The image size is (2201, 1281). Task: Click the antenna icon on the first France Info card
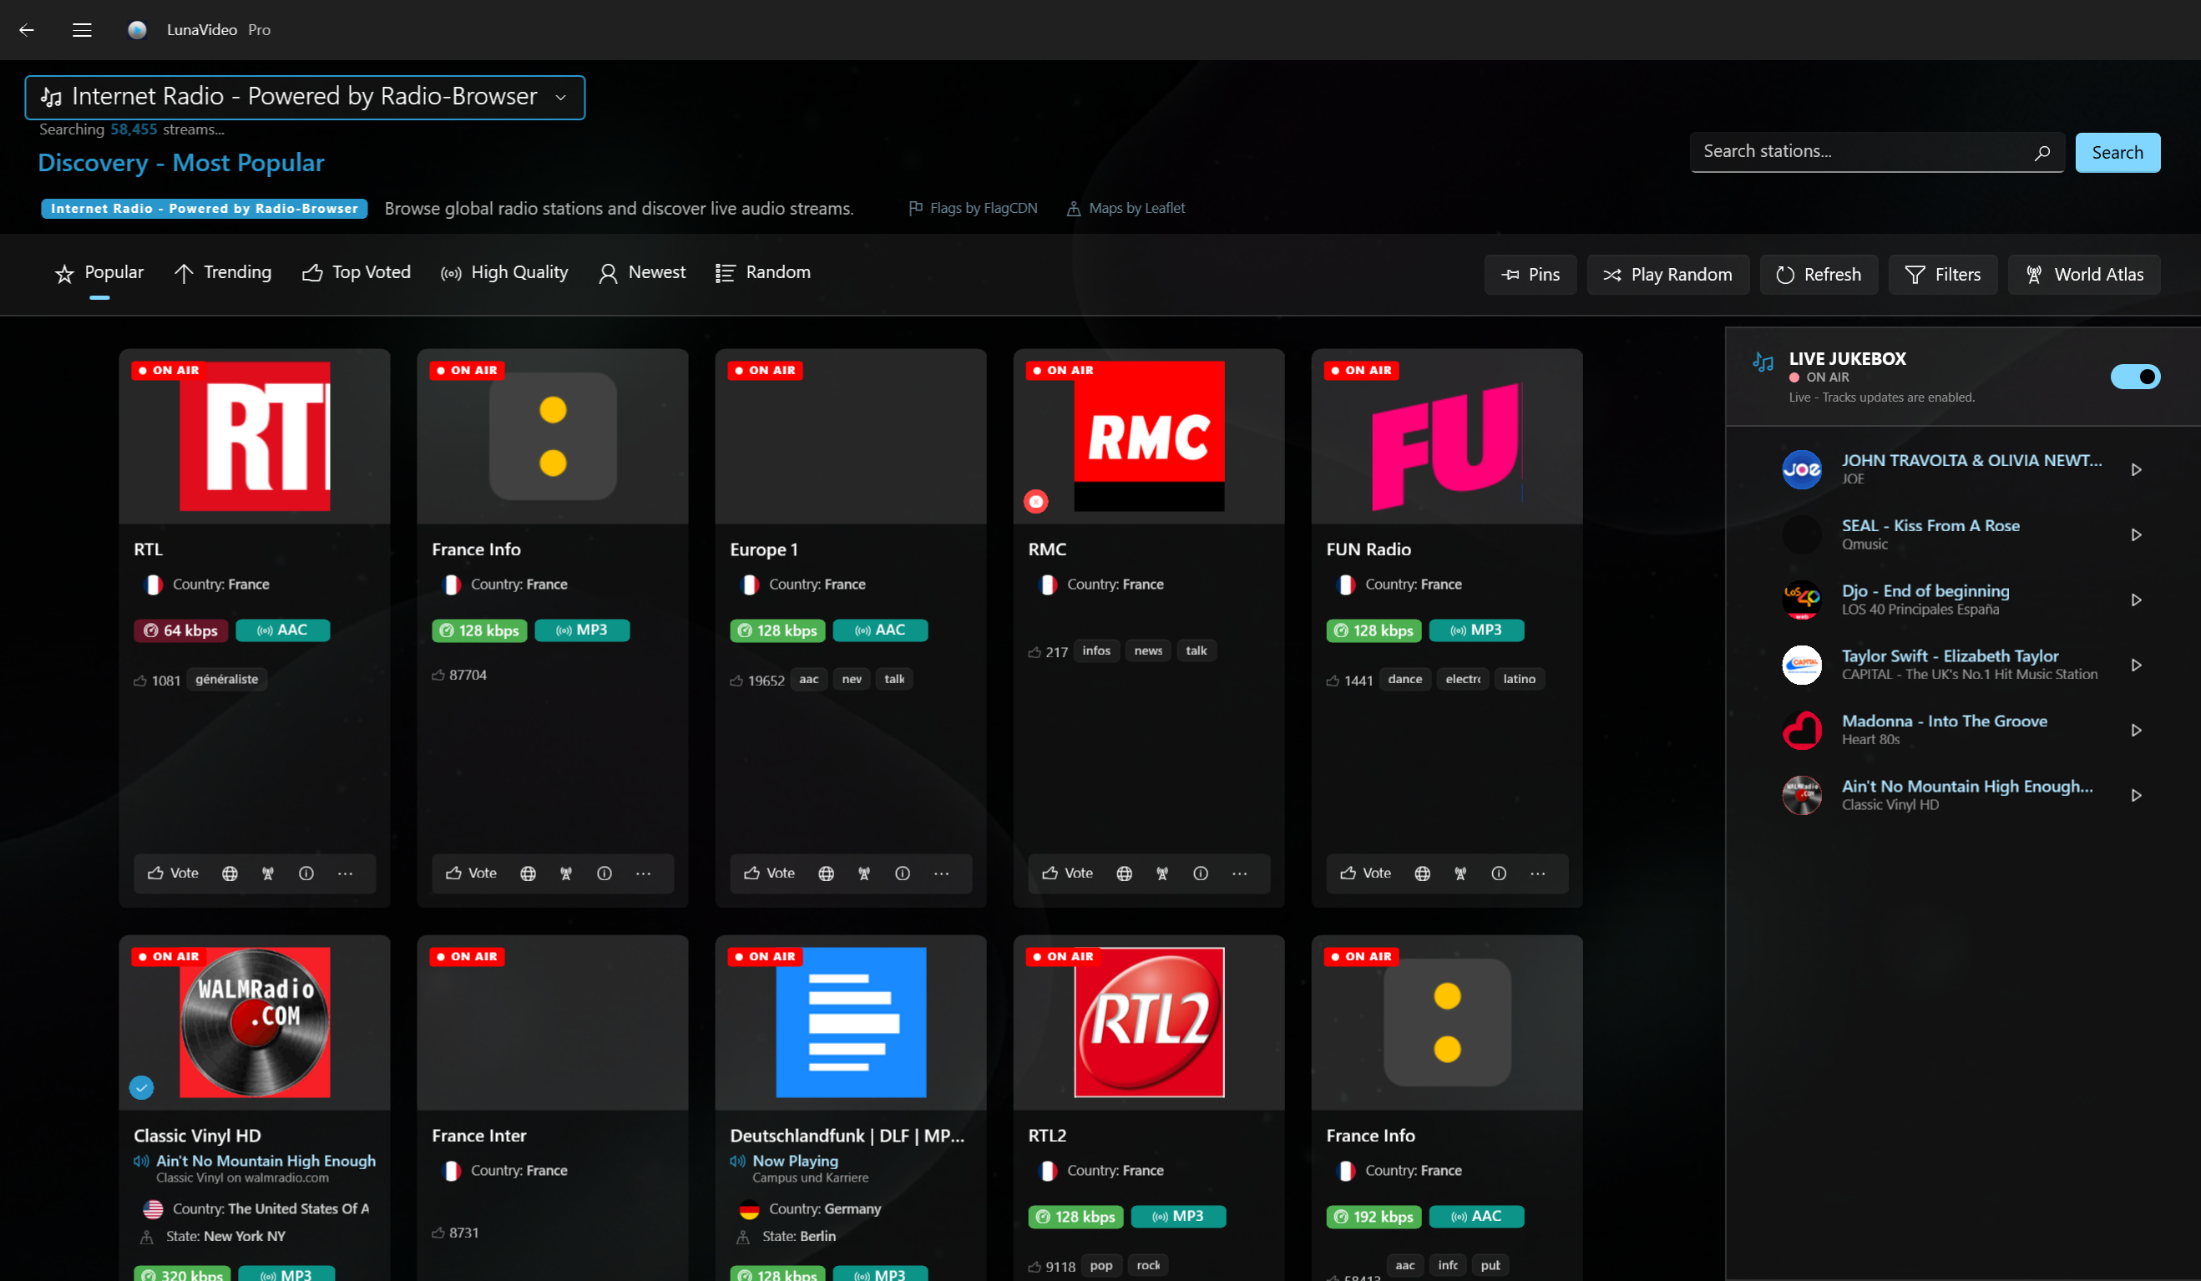point(566,873)
